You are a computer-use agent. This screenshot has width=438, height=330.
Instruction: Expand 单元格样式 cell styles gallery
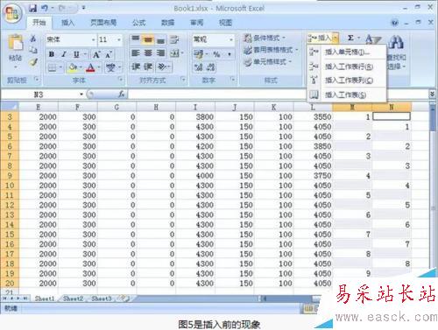(268, 62)
